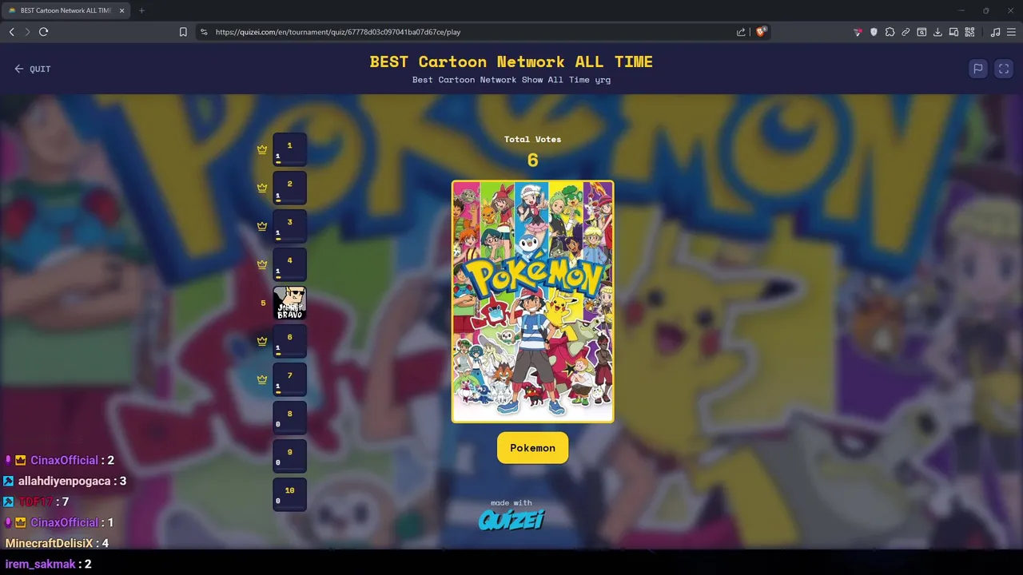Open a new browser tab
Image resolution: width=1023 pixels, height=575 pixels.
[141, 10]
